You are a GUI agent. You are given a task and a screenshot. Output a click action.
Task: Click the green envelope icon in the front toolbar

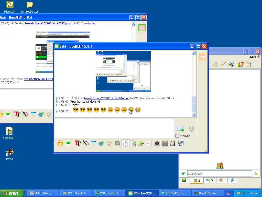point(68,143)
